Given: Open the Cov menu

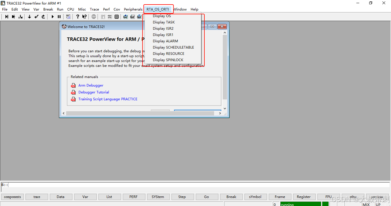Looking at the screenshot, I should click(x=117, y=9).
